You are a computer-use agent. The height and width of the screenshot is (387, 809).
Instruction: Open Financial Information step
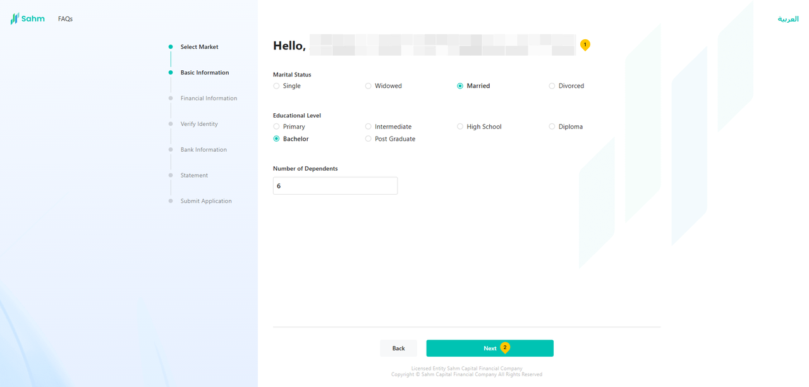pos(209,99)
